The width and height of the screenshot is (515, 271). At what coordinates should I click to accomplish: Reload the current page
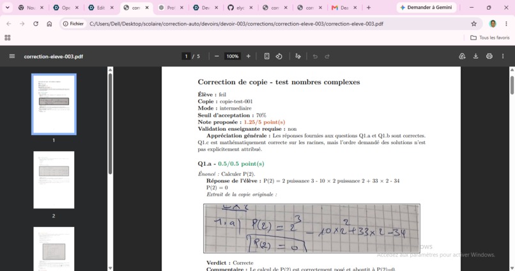(36, 24)
